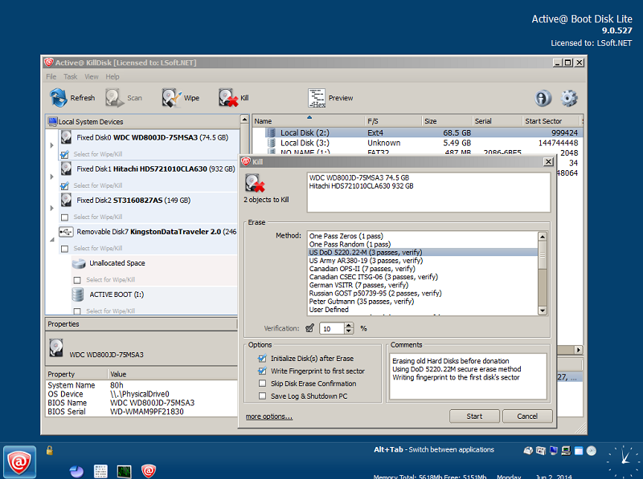Viewport: 643px width, 479px height.
Task: Click the erase Method list scrollbar thumb
Action: (x=542, y=254)
